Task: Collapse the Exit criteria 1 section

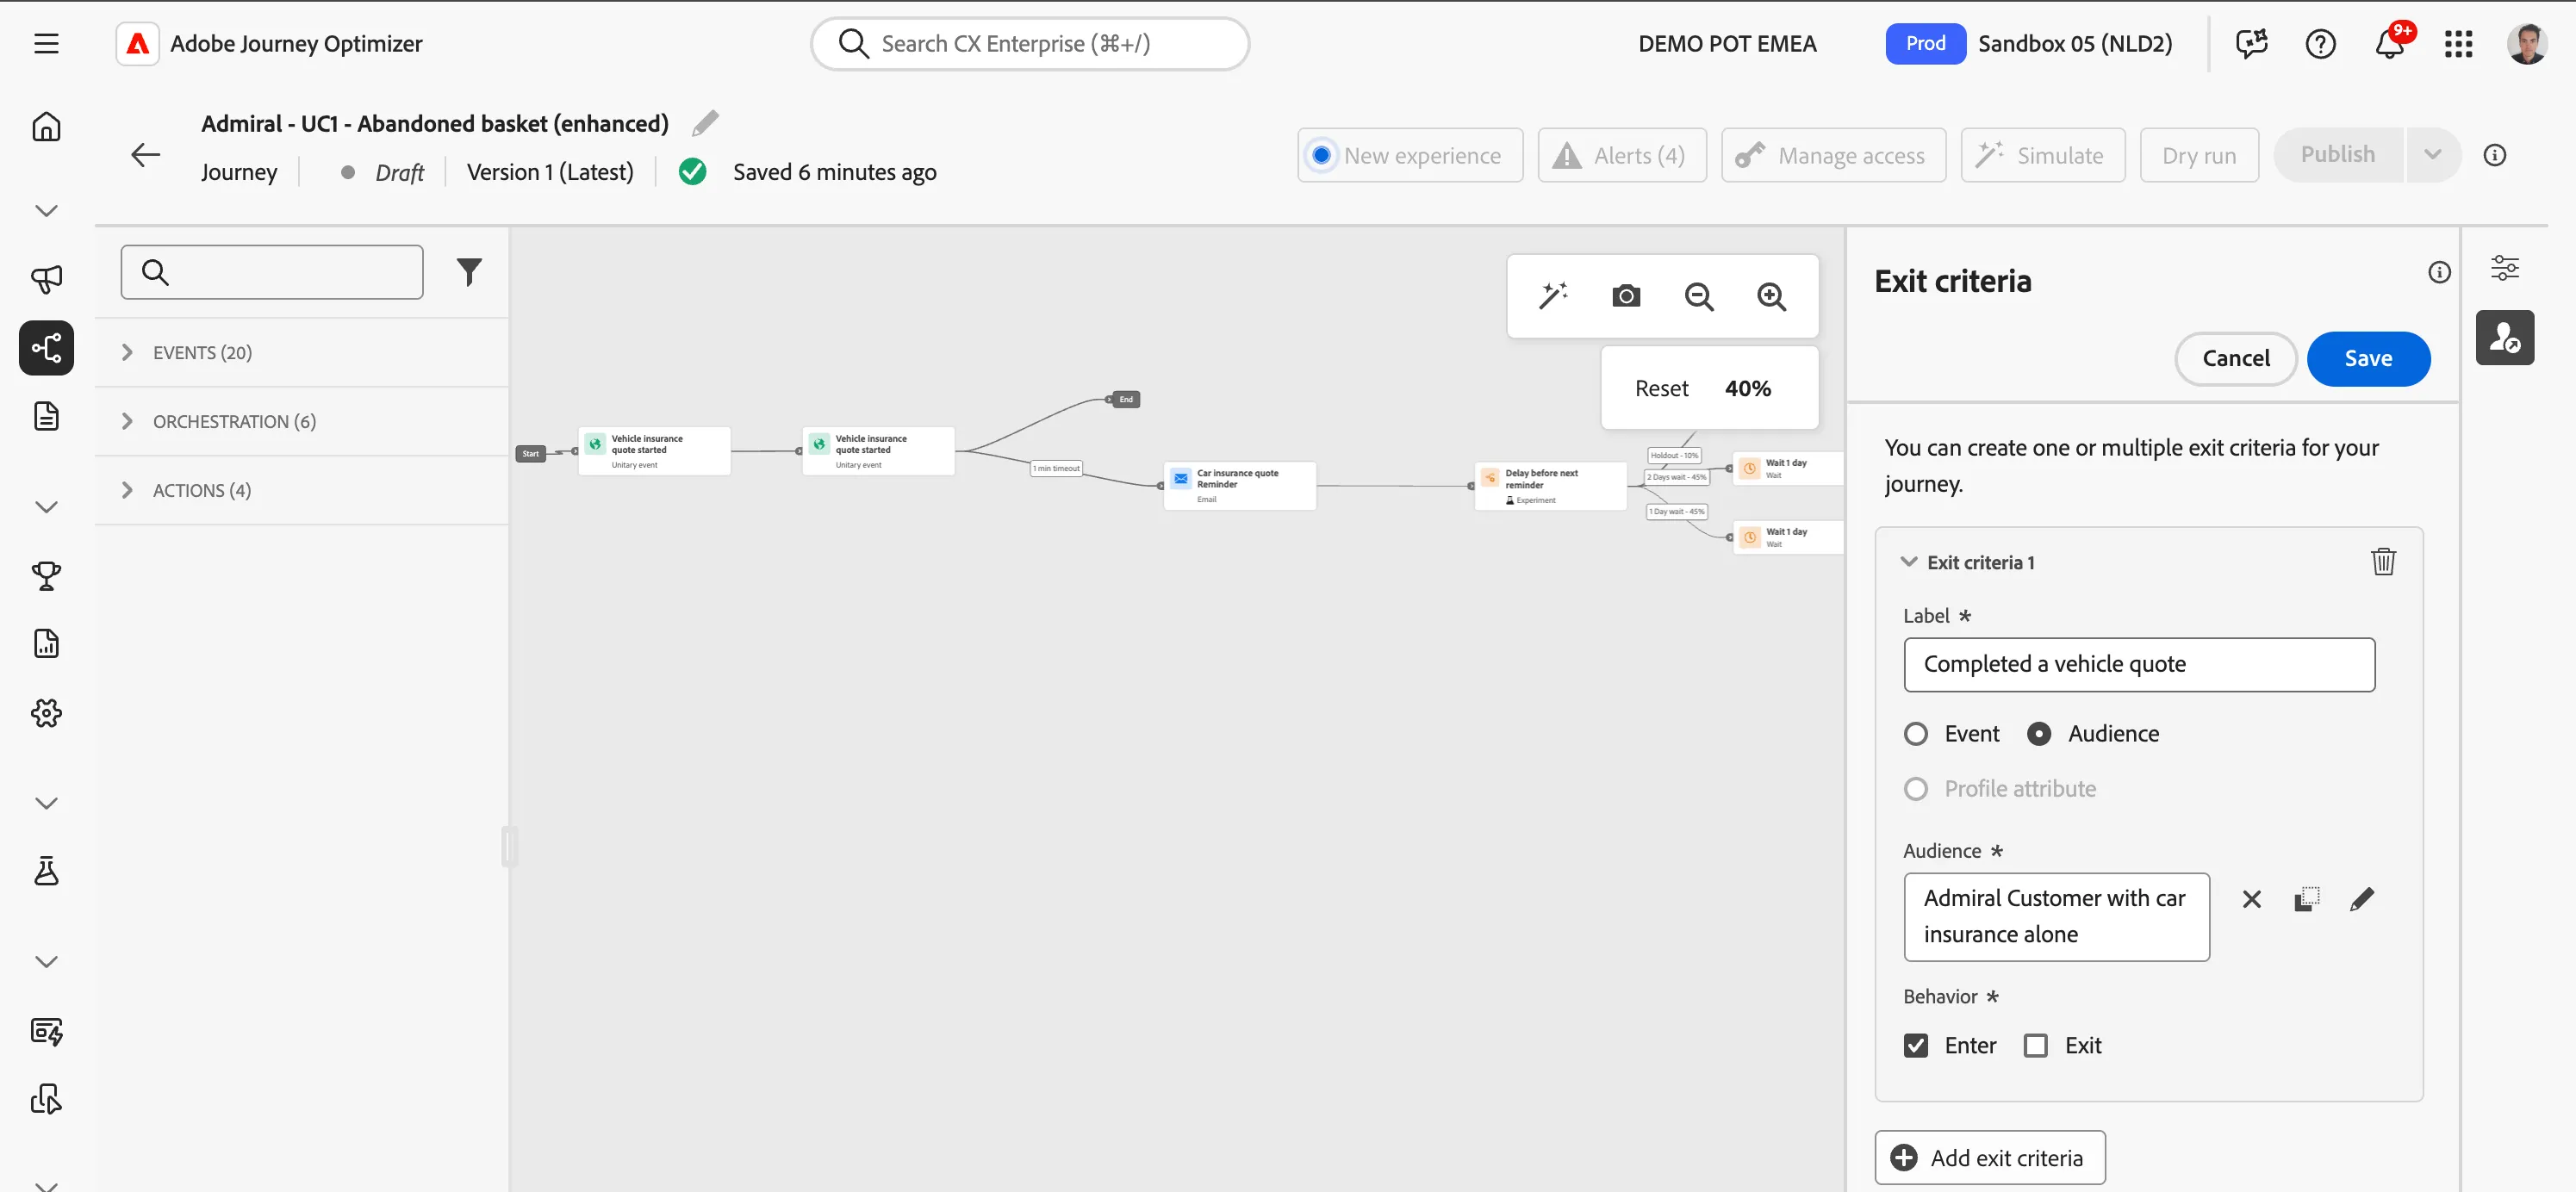Action: coord(1908,562)
